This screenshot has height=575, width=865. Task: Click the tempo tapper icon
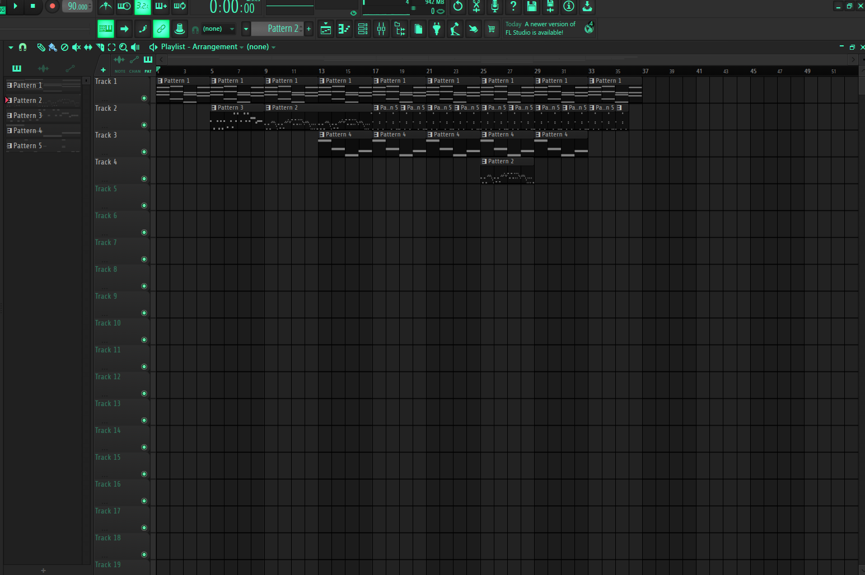coord(455,29)
